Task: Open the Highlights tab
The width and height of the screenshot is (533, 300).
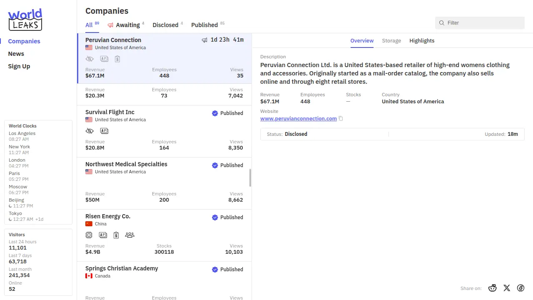Action: click(421, 41)
